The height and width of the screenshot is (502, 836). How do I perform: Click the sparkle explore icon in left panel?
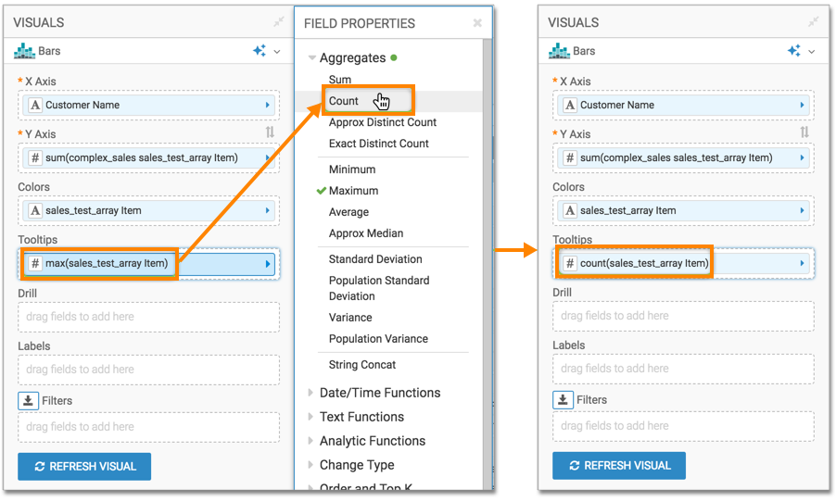point(260,51)
